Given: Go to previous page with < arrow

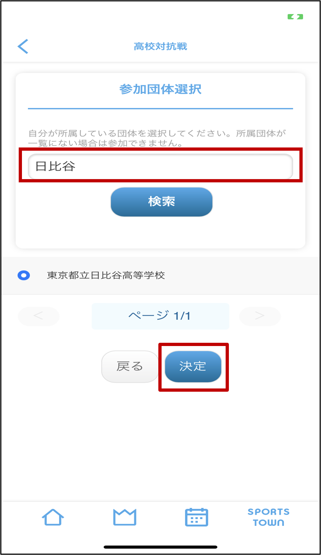Looking at the screenshot, I should tap(39, 316).
